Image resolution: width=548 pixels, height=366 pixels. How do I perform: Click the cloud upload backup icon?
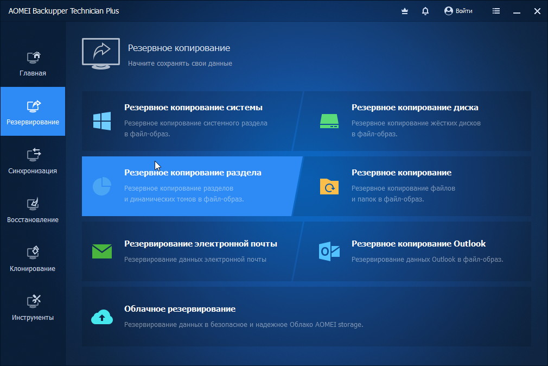click(x=102, y=317)
